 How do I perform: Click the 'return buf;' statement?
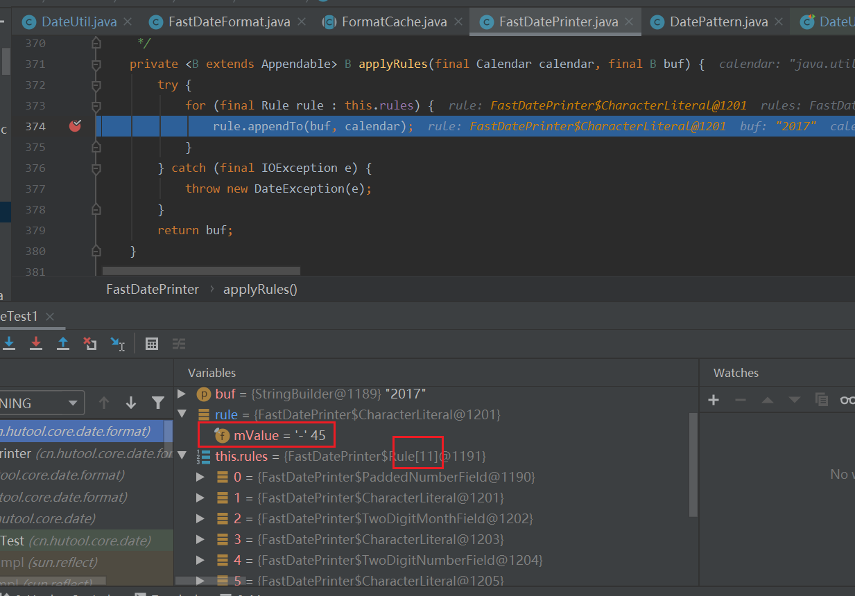pyautogui.click(x=195, y=230)
